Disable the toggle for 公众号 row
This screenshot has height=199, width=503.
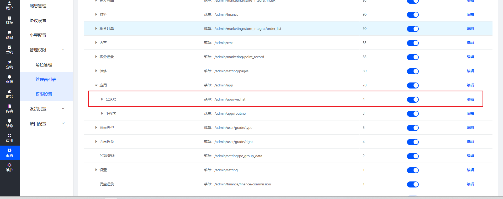point(412,99)
